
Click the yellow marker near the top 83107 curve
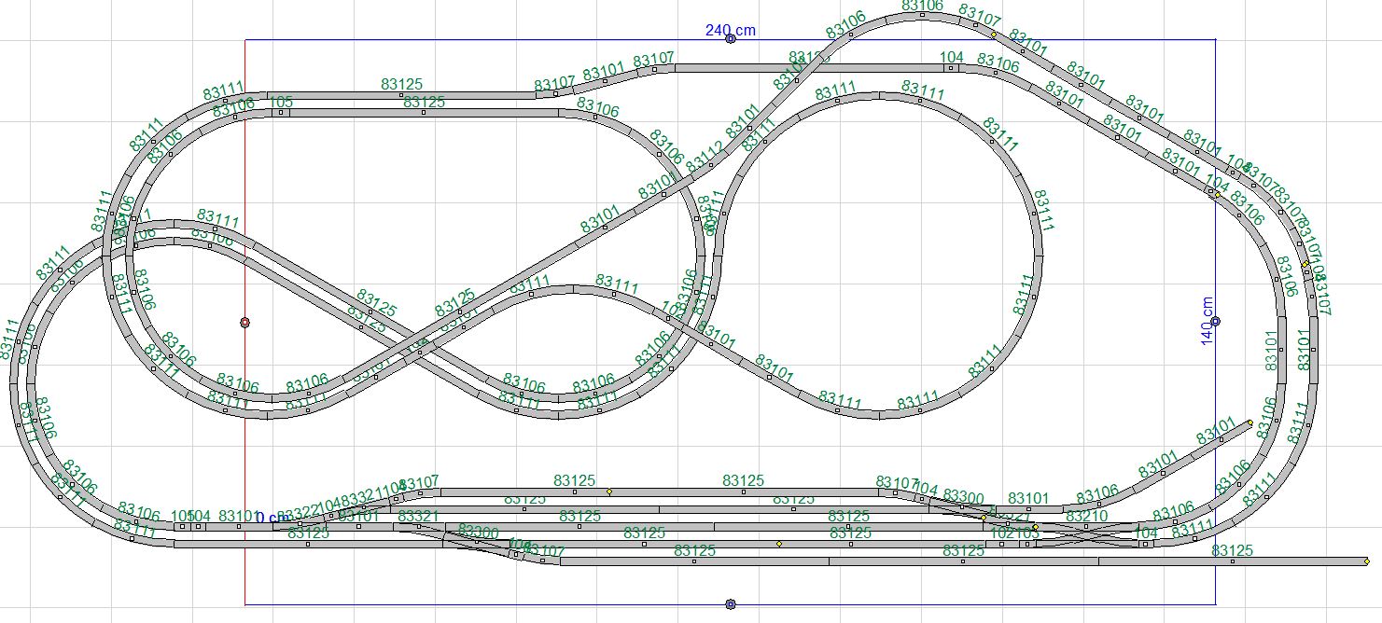tap(994, 35)
